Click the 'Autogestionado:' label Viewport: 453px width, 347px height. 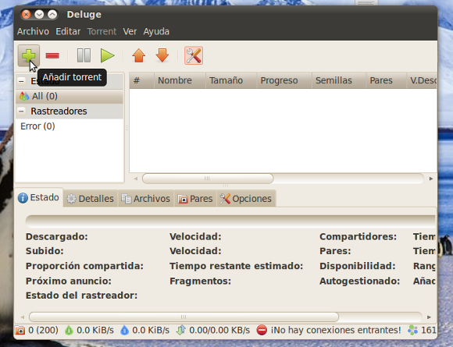click(x=360, y=281)
